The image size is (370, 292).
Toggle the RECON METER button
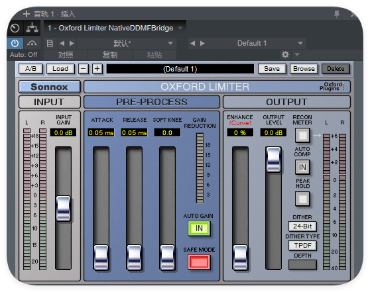[302, 135]
